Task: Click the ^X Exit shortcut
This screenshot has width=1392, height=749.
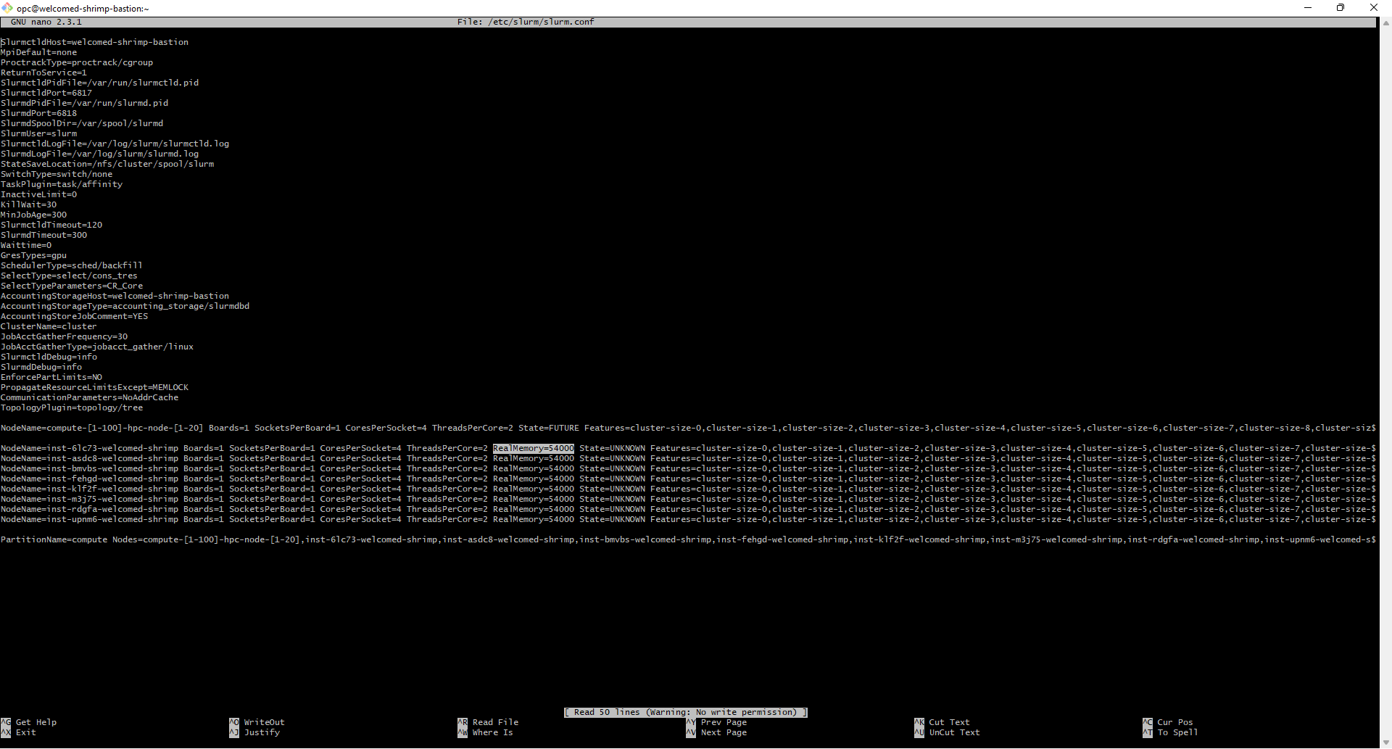Action: [19, 732]
